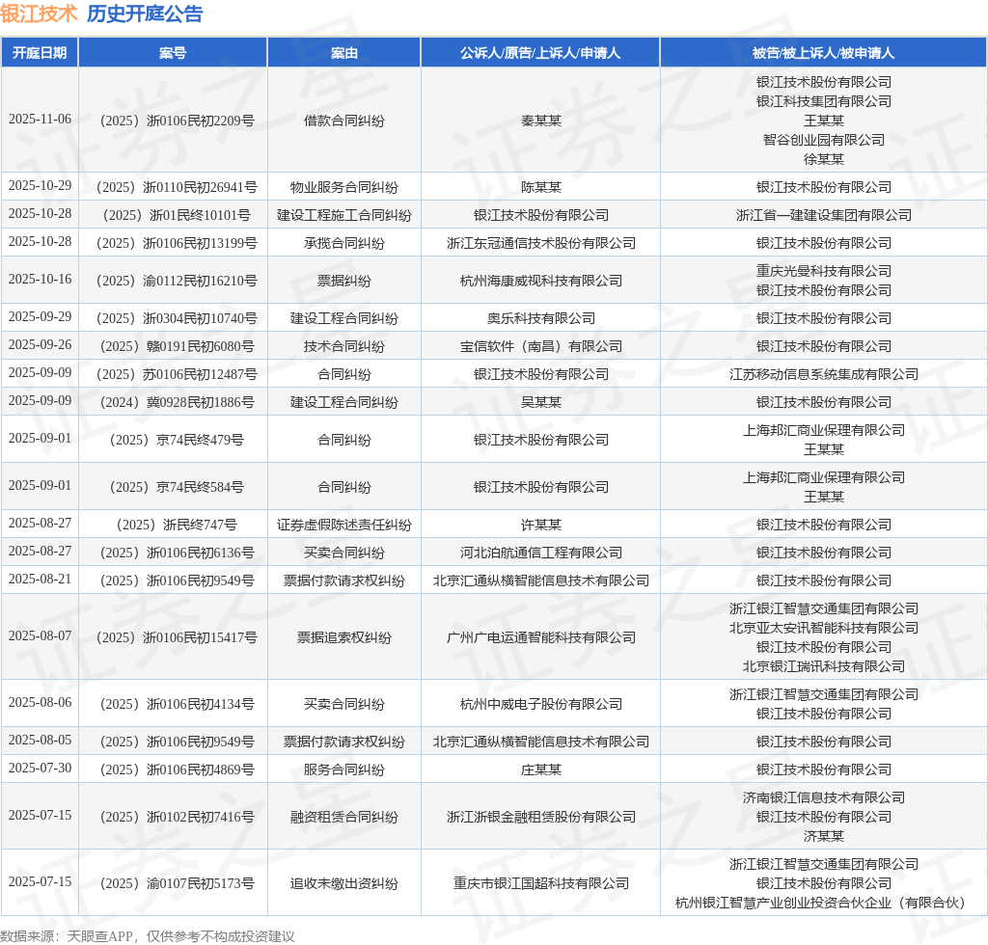Click plaintiff cell 庄某某
This screenshot has height=945, width=988.
click(x=541, y=769)
